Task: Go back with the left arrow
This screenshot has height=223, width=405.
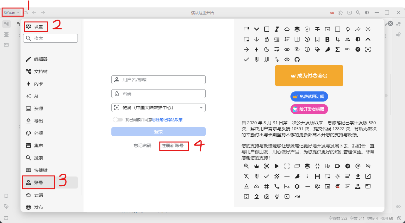Action: (x=34, y=13)
